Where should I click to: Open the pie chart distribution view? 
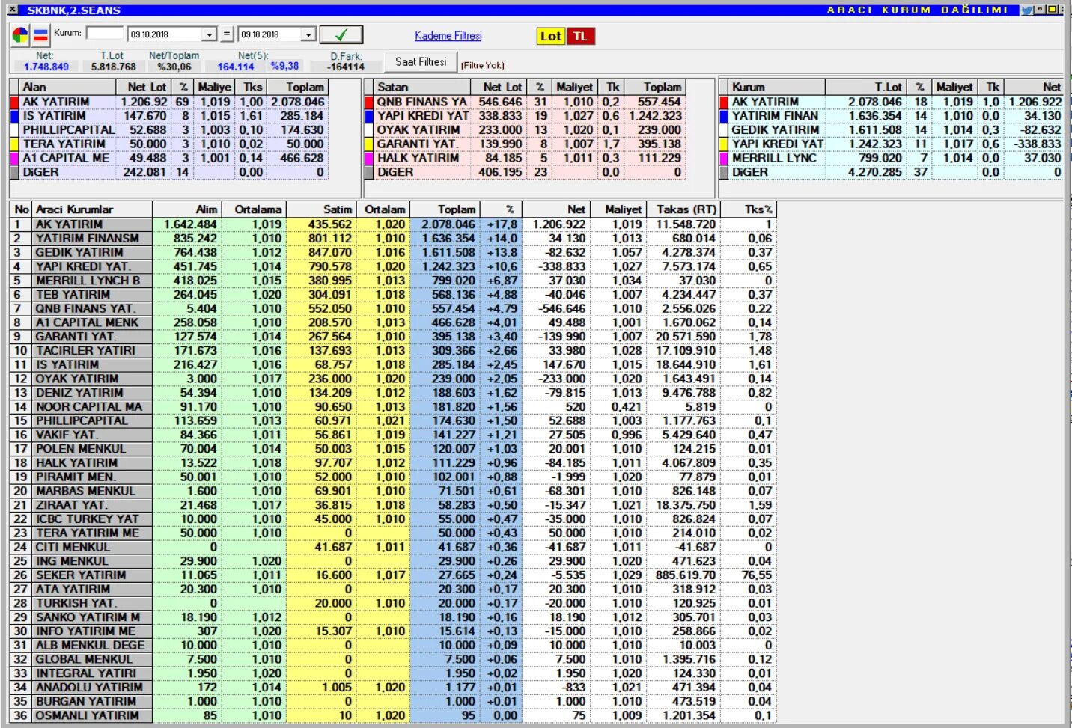coord(20,35)
